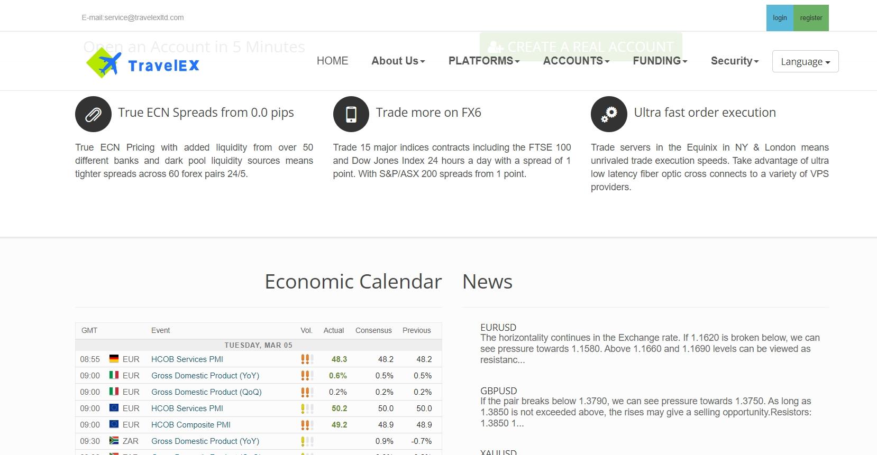Click the TravelEX airplane logo
The width and height of the screenshot is (877, 455).
(x=143, y=63)
